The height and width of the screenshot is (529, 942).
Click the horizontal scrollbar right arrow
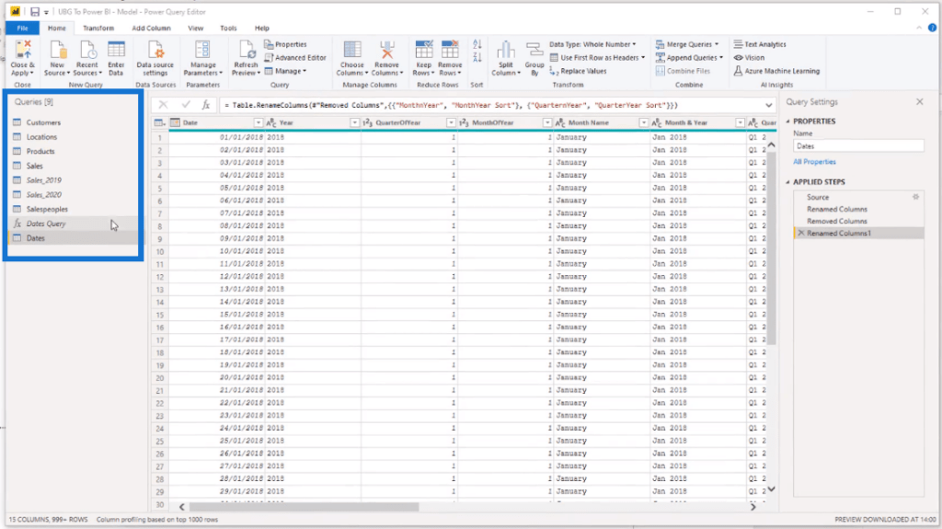point(752,507)
